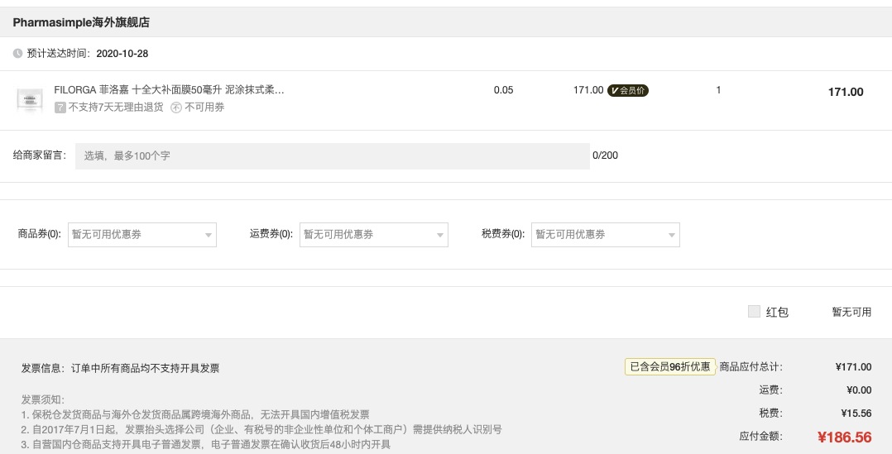This screenshot has height=454, width=892.
Task: Click the 税费 amount ¥15.56
Action: (x=856, y=413)
